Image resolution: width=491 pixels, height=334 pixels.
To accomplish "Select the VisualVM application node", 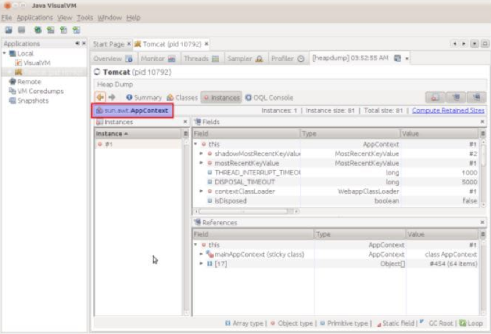I will pos(33,63).
